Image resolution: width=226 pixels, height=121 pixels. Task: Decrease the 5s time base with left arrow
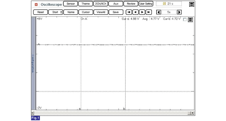(x=159, y=12)
